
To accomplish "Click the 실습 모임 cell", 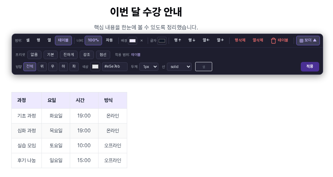I will click(x=27, y=145).
